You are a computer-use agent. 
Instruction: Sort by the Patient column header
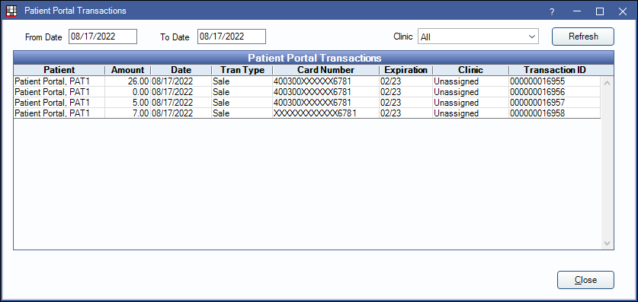59,70
